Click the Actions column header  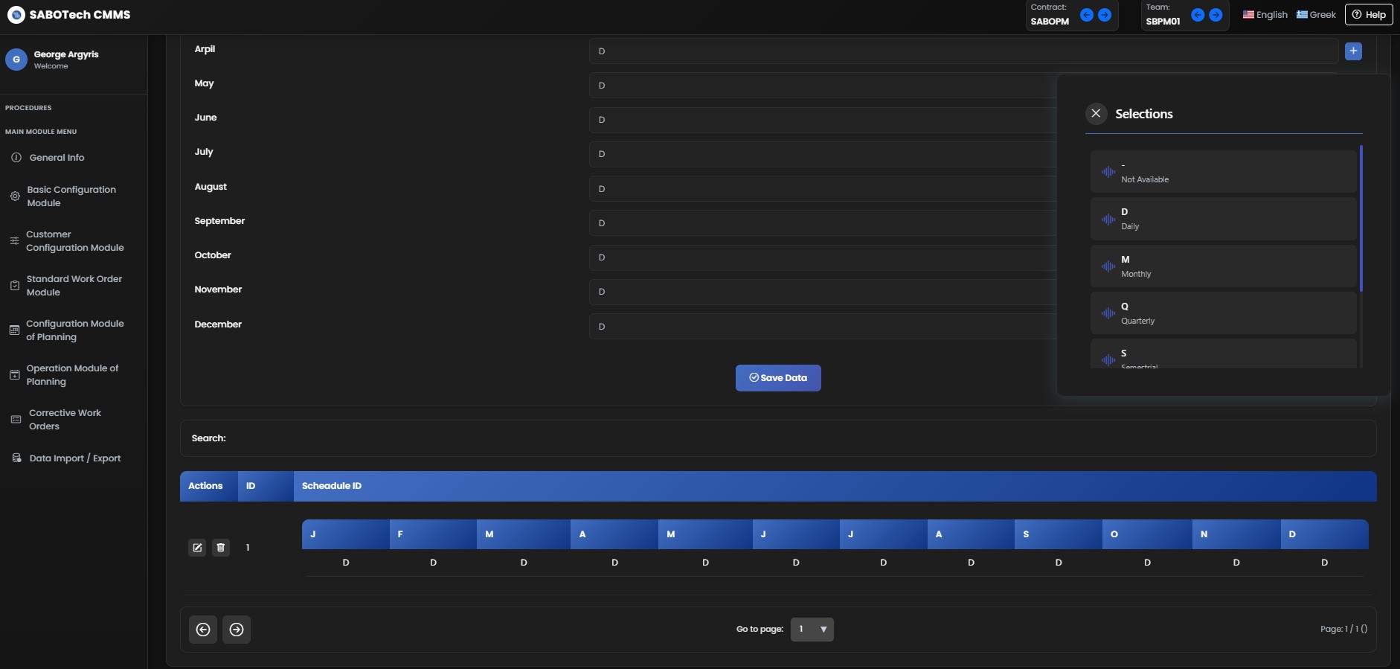(x=209, y=486)
